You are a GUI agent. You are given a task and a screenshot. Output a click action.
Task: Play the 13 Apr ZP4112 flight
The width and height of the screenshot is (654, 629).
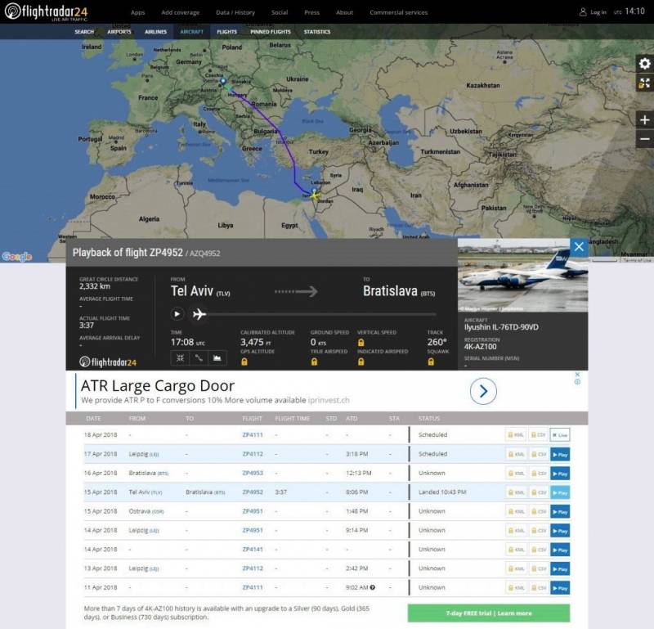(x=560, y=568)
